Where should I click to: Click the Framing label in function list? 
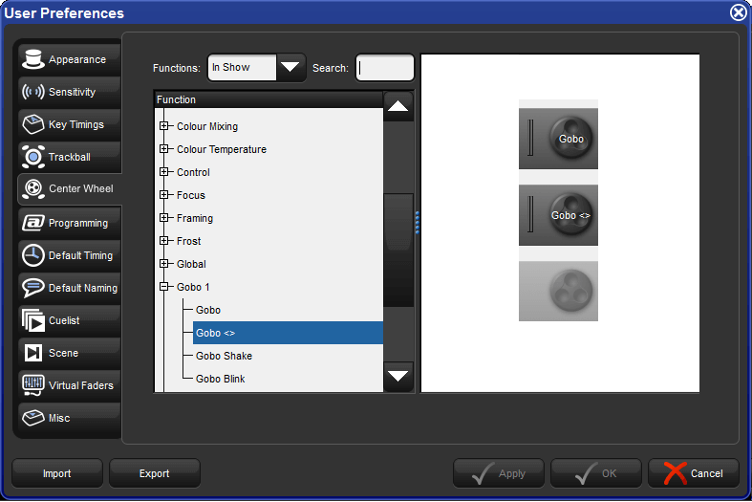tap(195, 218)
